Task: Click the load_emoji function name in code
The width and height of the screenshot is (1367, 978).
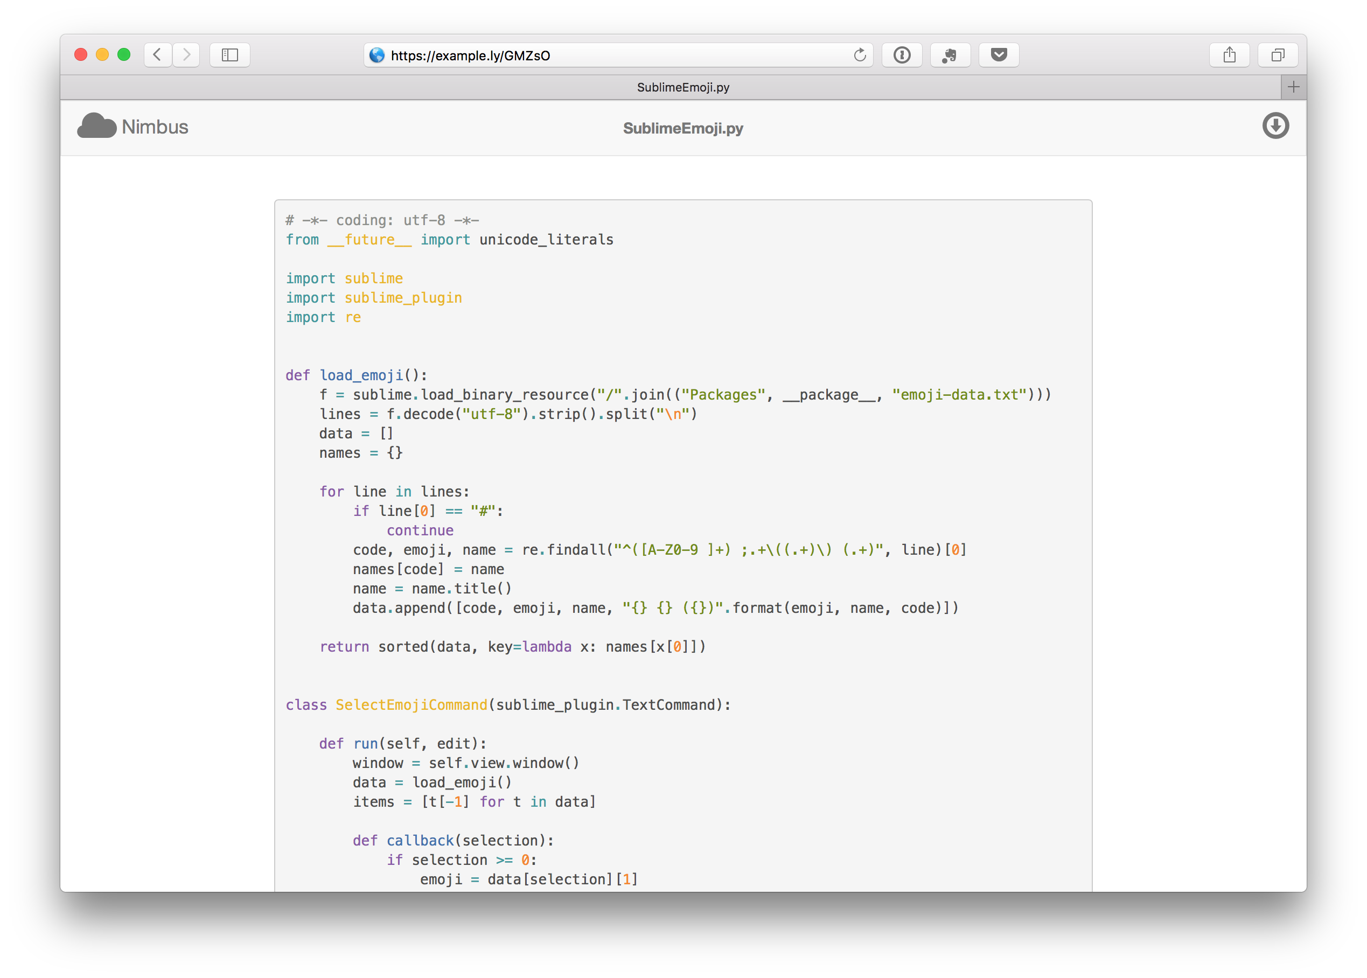Action: coord(361,375)
